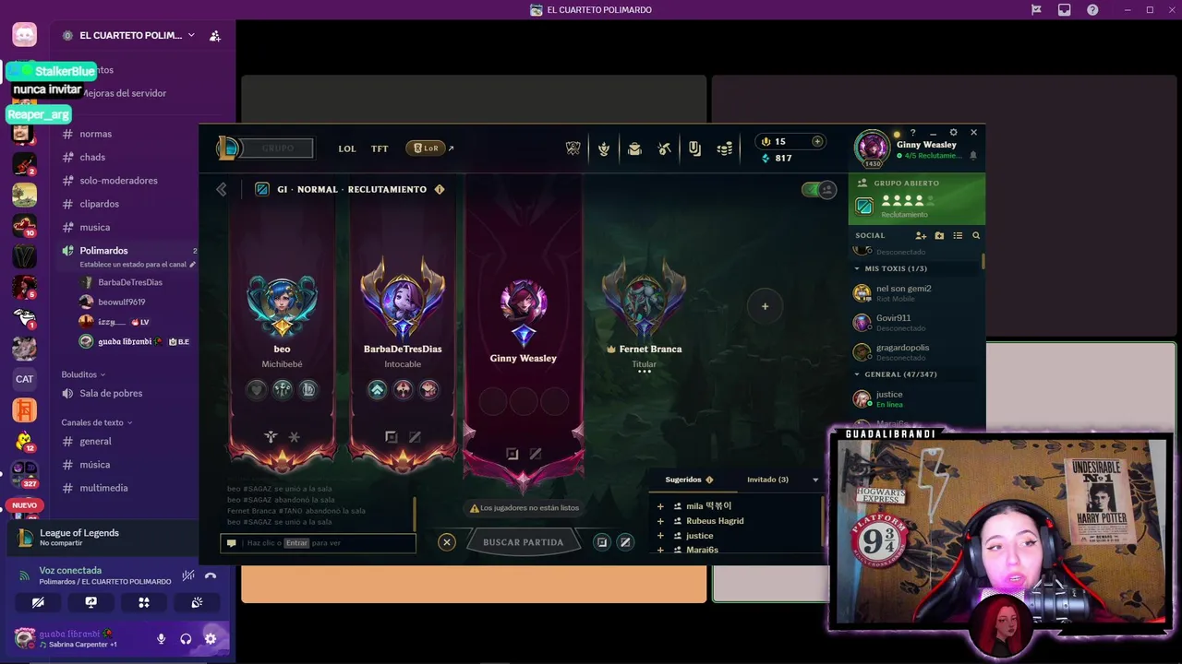Leave lobby with X button beside Buscar Partida
The width and height of the screenshot is (1182, 664).
tap(447, 542)
